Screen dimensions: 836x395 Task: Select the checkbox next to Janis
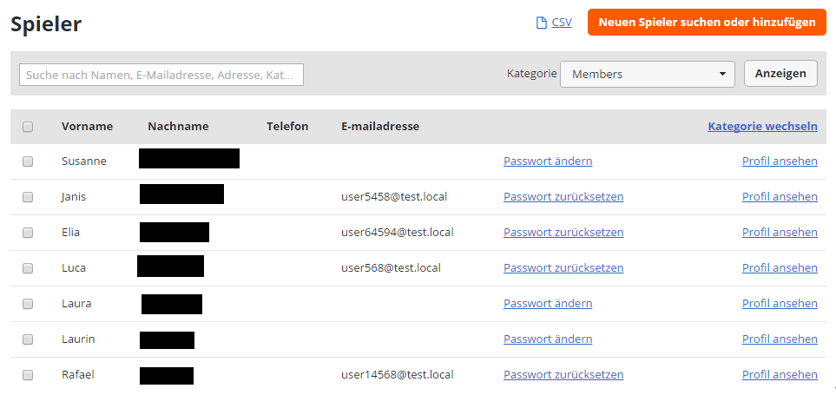point(28,197)
